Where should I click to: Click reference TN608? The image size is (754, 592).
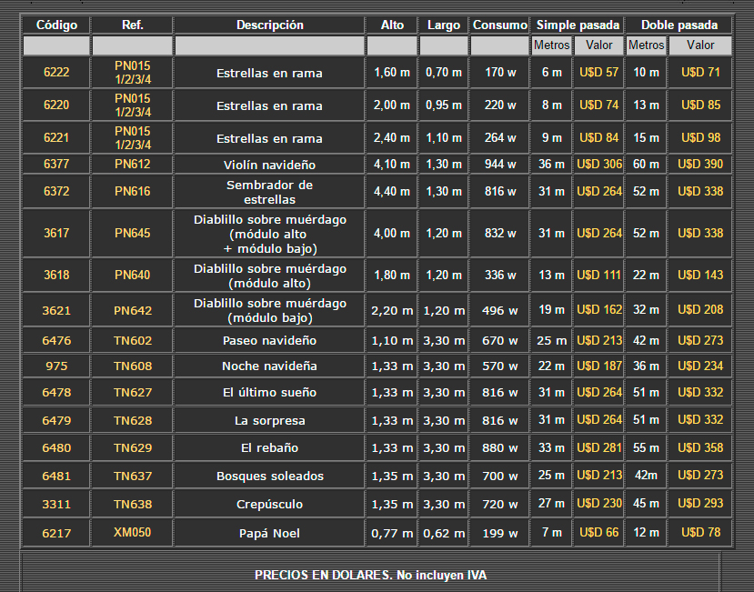point(133,366)
